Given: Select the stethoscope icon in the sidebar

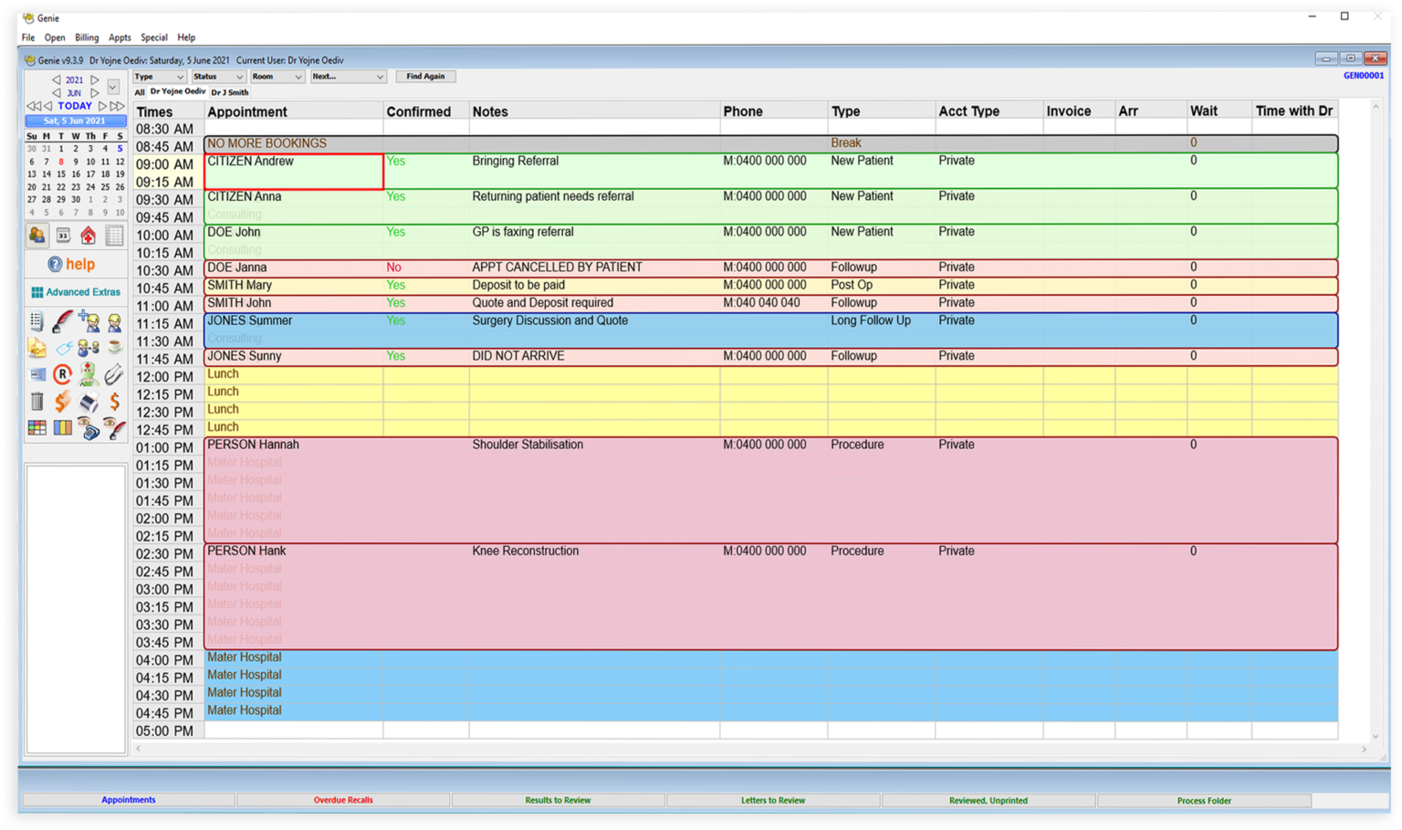Looking at the screenshot, I should point(112,373).
